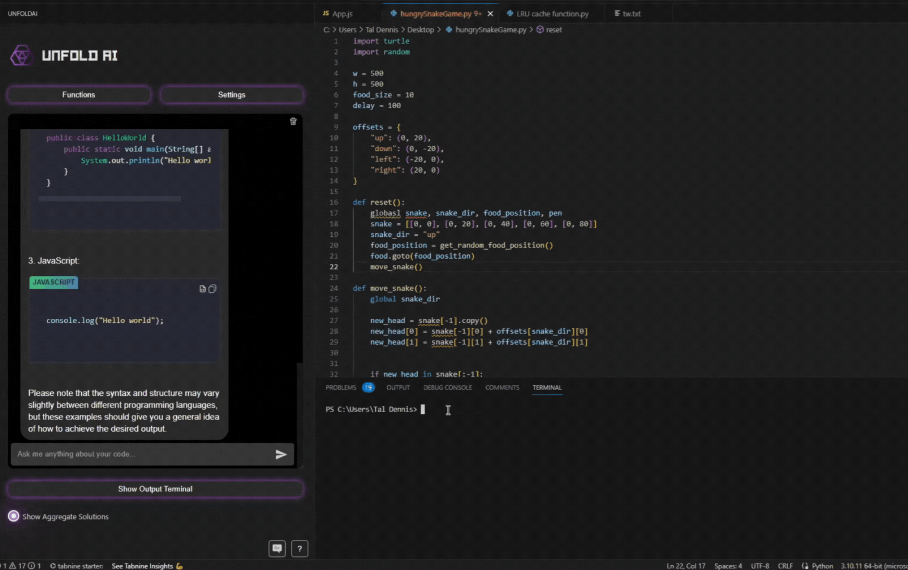The height and width of the screenshot is (570, 908).
Task: Click the send arrow in chat input
Action: click(281, 454)
